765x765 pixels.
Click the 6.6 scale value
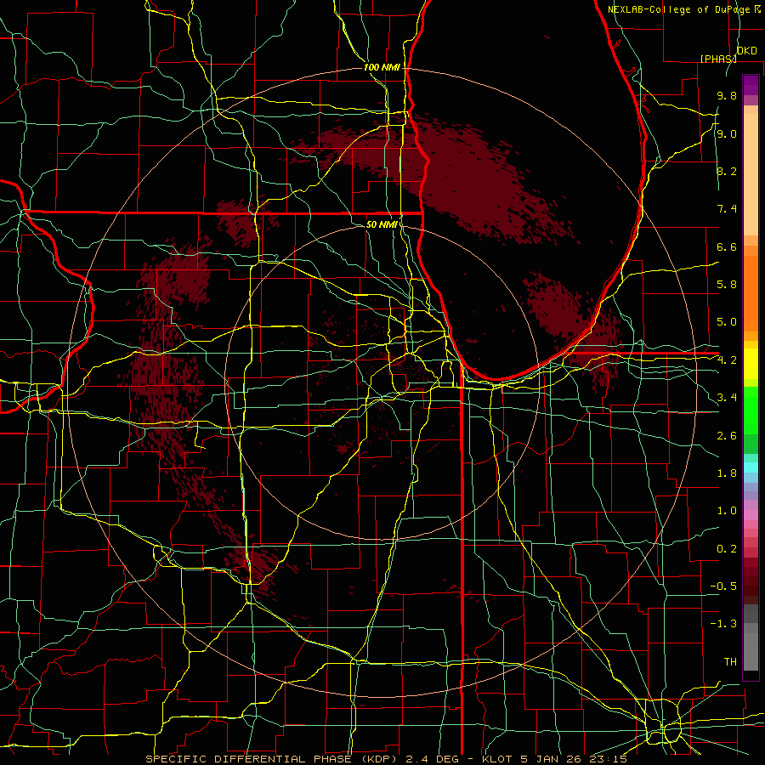727,246
